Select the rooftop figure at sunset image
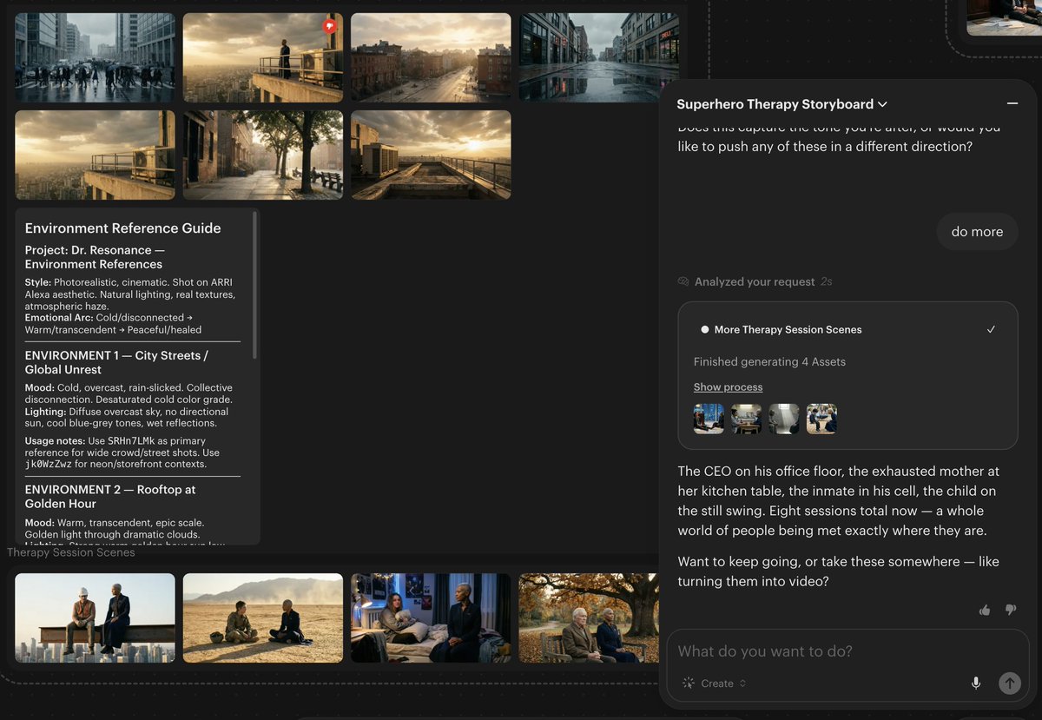 263,57
